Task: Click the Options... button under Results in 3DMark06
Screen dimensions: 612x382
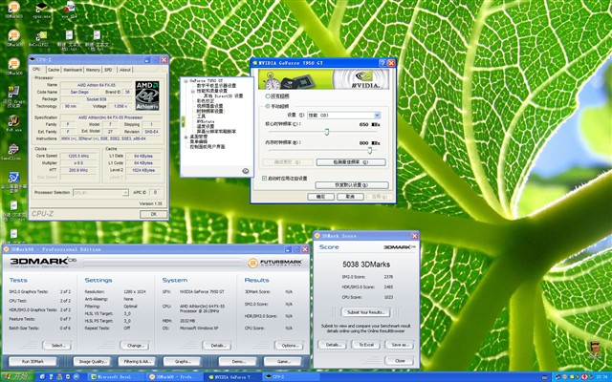Action: 289,346
